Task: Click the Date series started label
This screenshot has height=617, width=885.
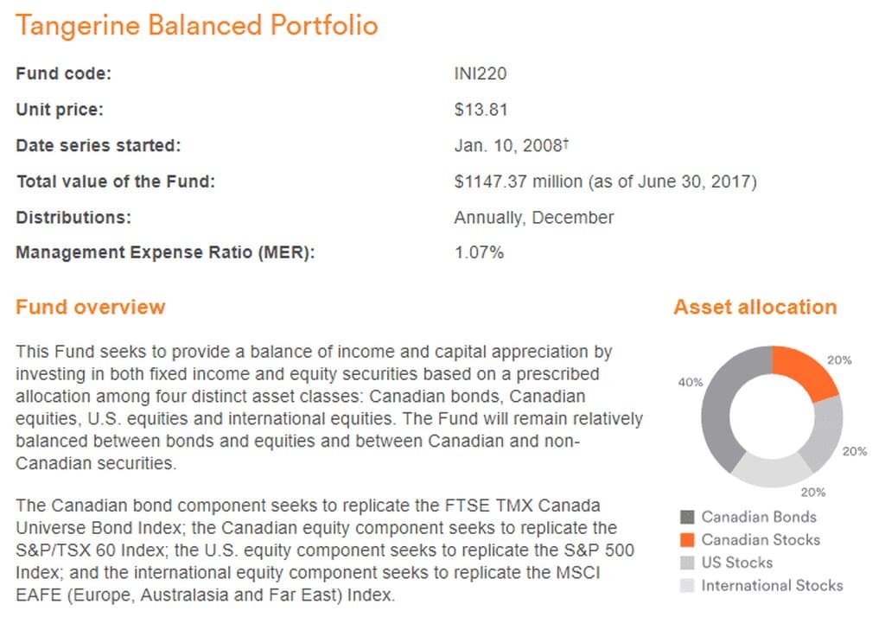Action: pyautogui.click(x=99, y=146)
